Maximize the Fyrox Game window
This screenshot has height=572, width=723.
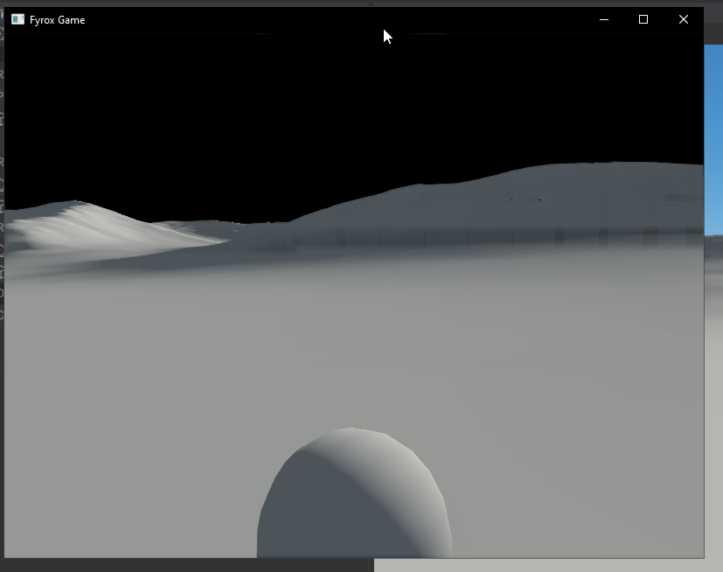click(643, 19)
